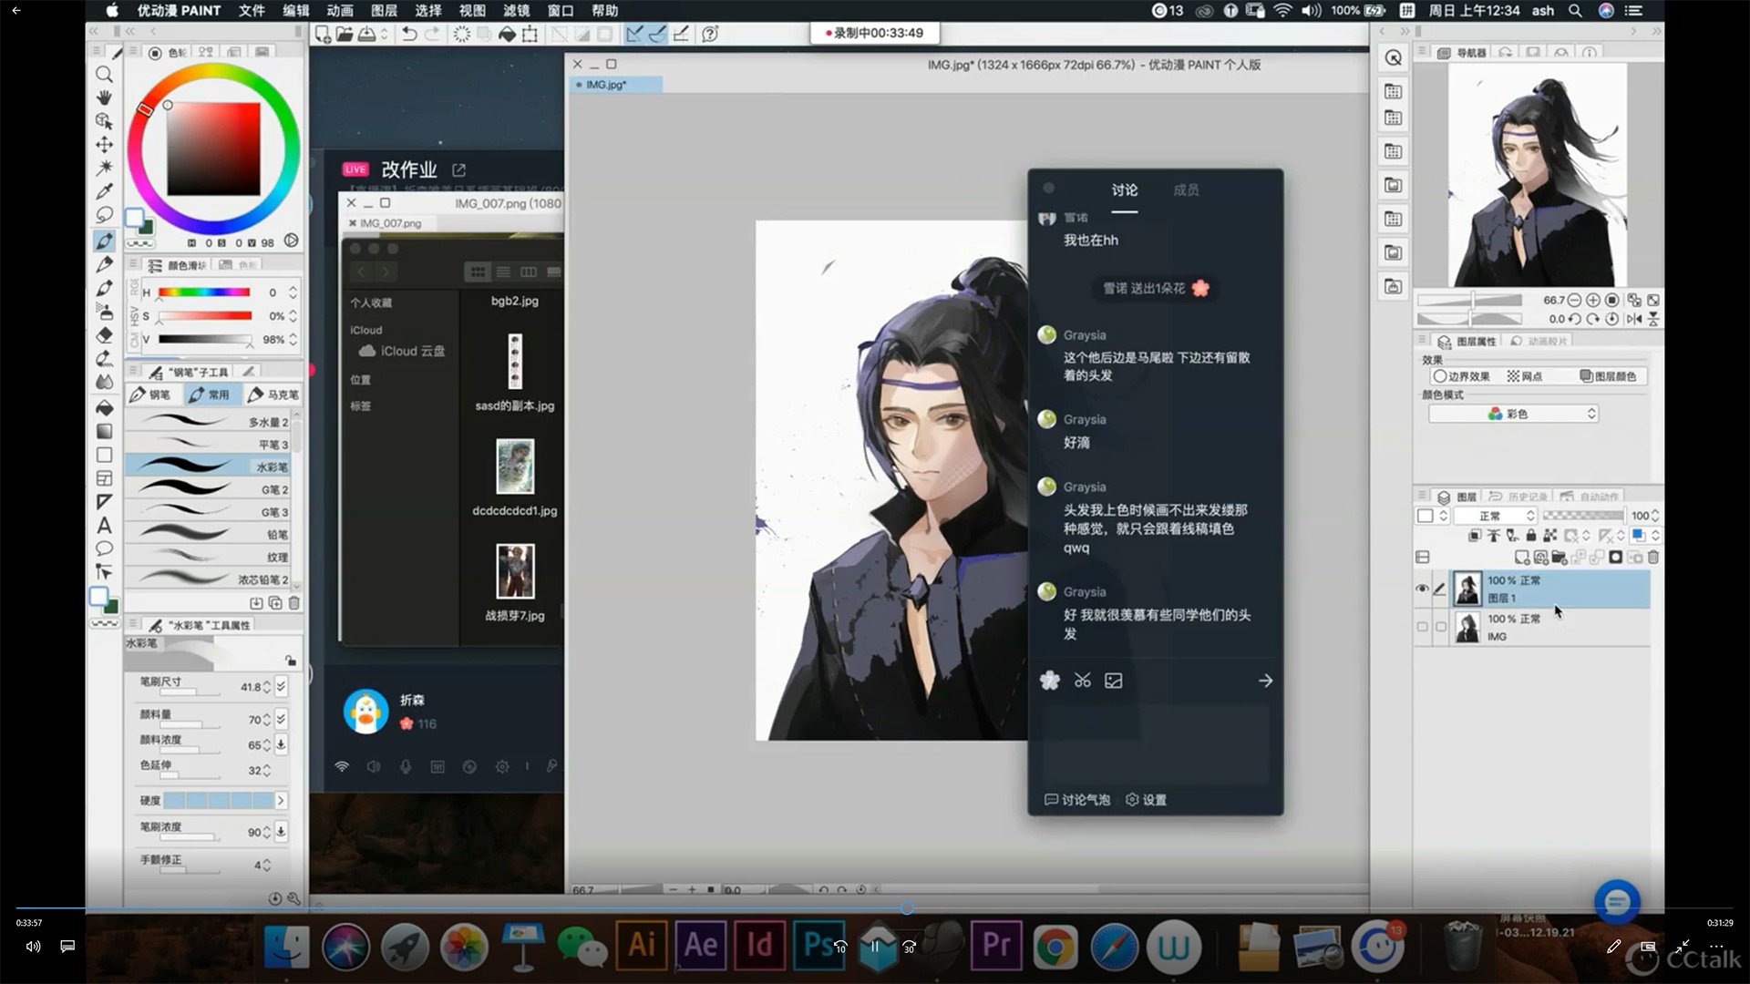Expand the 硬度 hardness options arrow
Viewport: 1750px width, 984px height.
[281, 800]
